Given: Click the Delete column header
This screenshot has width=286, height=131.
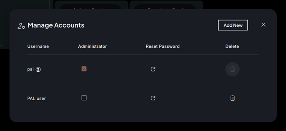Looking at the screenshot, I should (232, 46).
